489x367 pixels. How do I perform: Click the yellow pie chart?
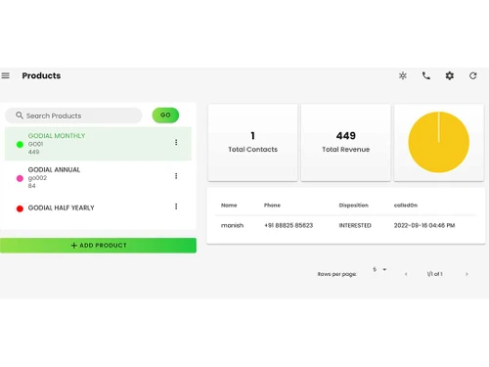point(439,142)
